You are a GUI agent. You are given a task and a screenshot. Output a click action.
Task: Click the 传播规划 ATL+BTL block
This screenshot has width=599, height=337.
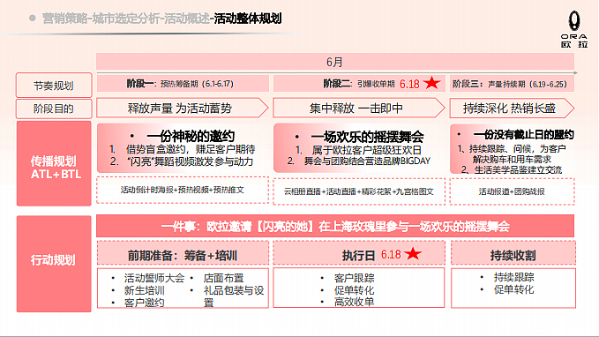(54, 163)
